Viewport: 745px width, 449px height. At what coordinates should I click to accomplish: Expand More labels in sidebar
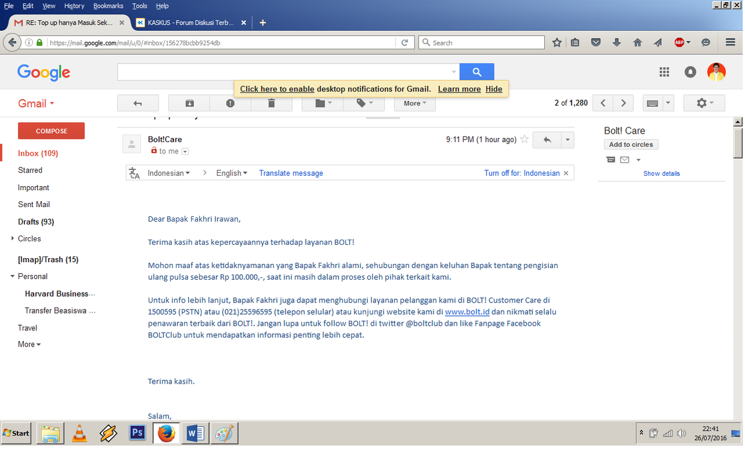pyautogui.click(x=29, y=344)
